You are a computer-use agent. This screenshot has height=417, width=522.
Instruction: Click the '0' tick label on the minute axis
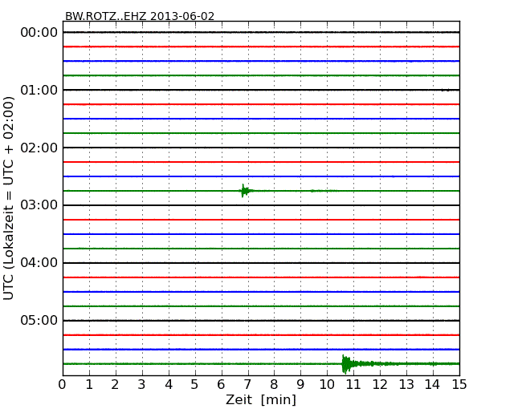click(x=63, y=384)
